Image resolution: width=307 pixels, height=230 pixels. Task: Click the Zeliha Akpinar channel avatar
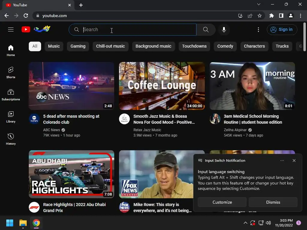(x=215, y=119)
